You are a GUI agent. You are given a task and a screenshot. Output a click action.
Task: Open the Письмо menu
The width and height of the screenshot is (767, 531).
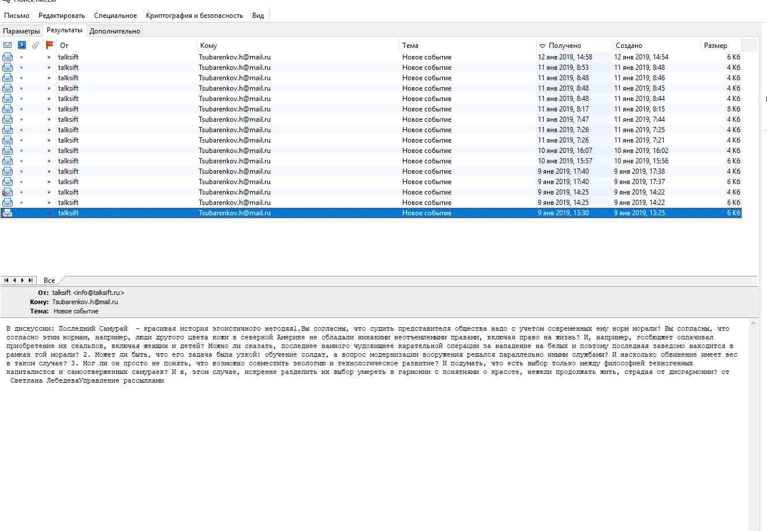(17, 16)
